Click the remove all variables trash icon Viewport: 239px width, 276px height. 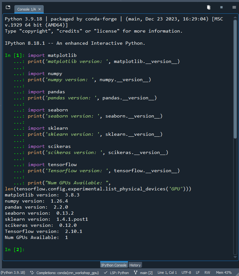pos(209,7)
